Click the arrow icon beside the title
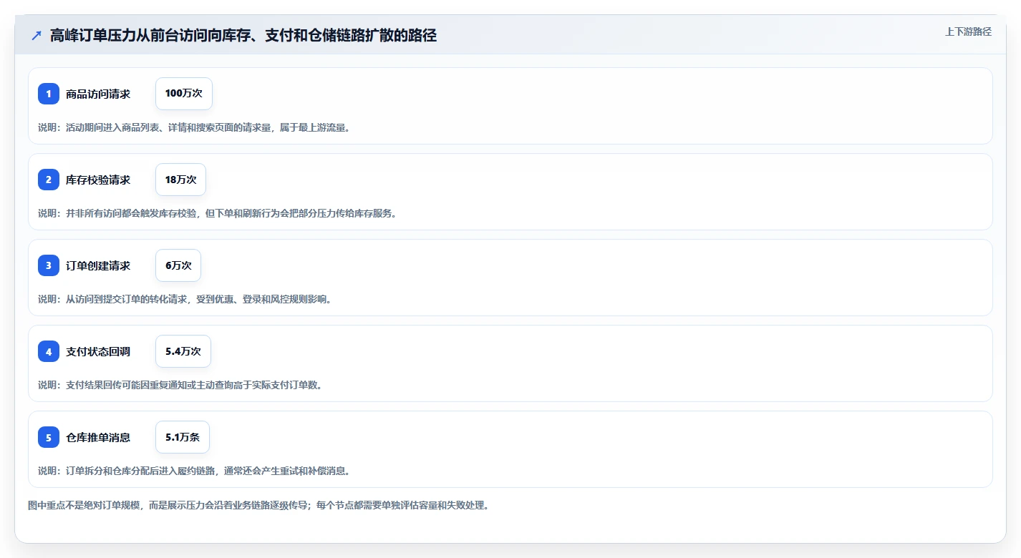The image size is (1021, 558). (x=37, y=35)
